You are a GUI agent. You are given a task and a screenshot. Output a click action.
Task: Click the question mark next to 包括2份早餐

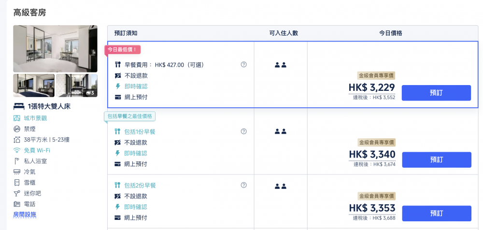(x=243, y=185)
